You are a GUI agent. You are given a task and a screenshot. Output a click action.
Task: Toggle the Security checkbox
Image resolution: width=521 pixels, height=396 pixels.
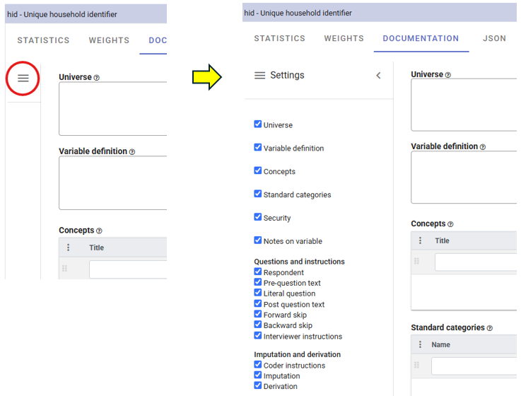coord(258,217)
